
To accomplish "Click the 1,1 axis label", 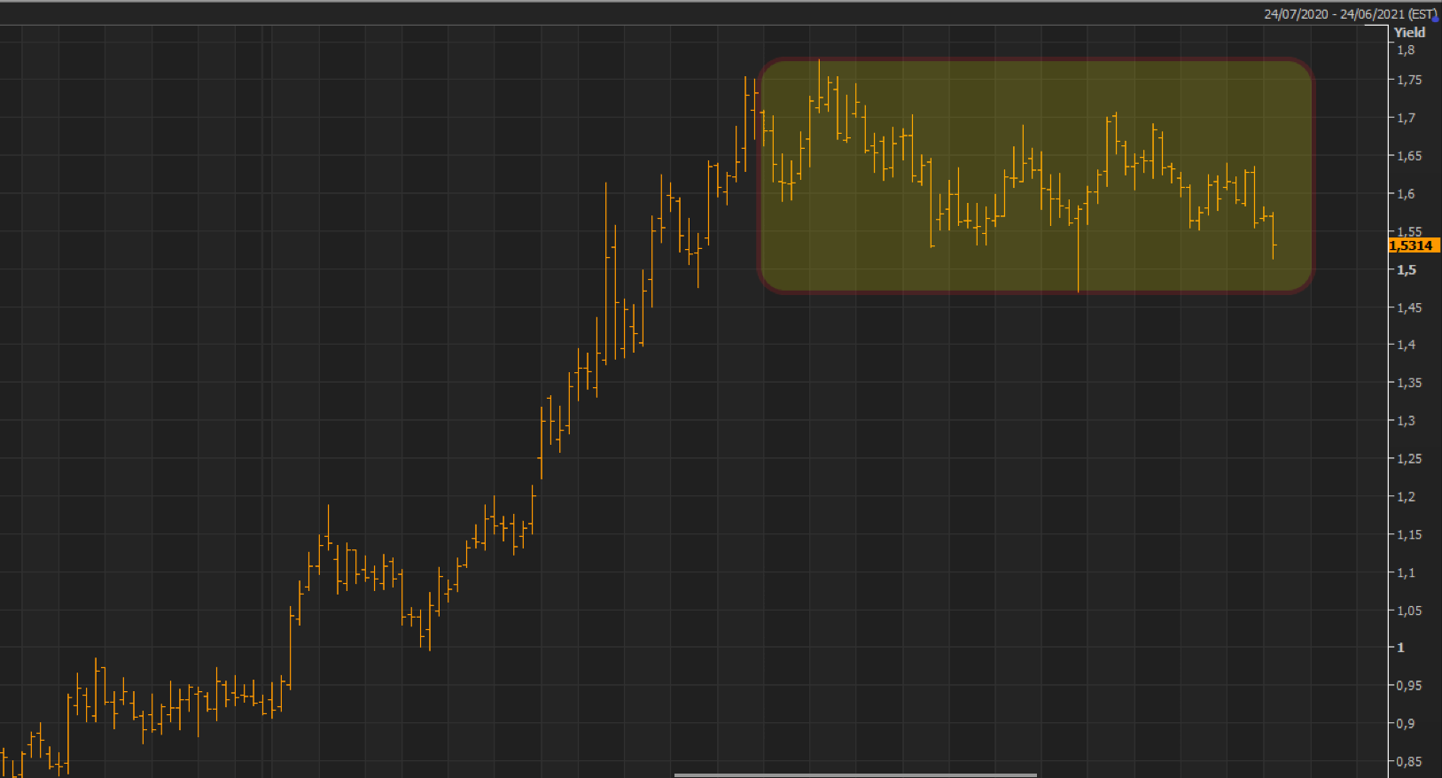I will coord(1406,573).
